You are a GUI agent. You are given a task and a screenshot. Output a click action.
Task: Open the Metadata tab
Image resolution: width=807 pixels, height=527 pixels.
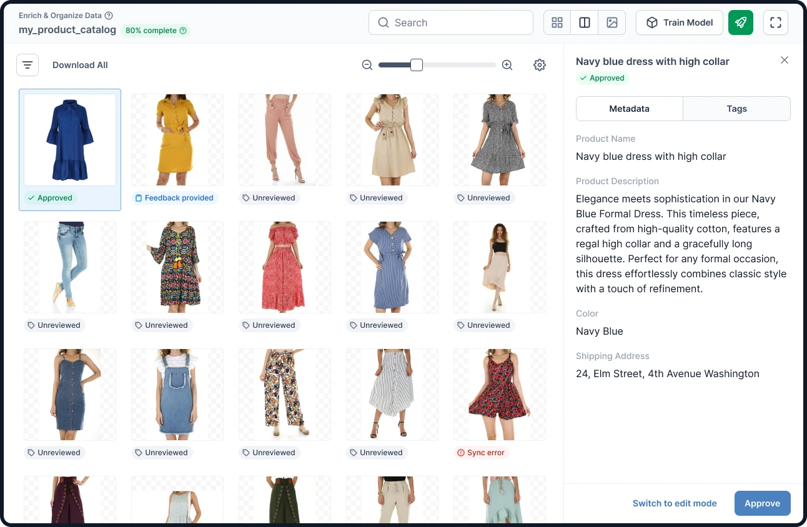coord(630,109)
